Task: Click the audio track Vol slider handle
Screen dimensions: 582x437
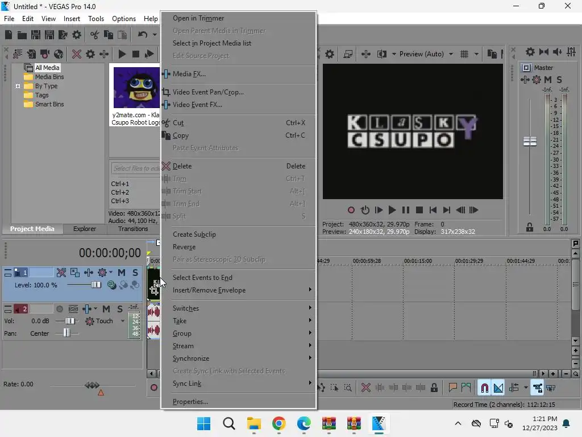Action: coord(69,321)
